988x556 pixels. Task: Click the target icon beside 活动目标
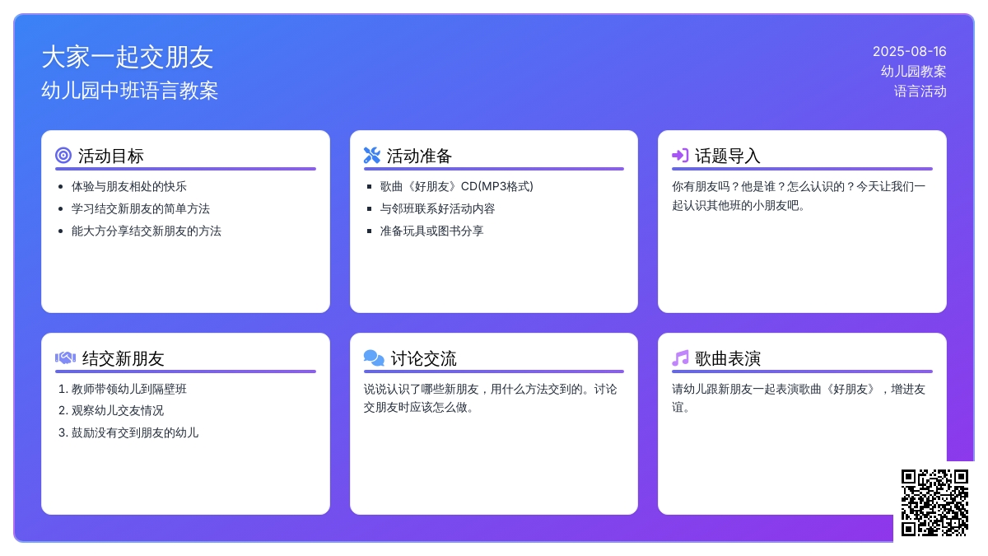point(63,156)
